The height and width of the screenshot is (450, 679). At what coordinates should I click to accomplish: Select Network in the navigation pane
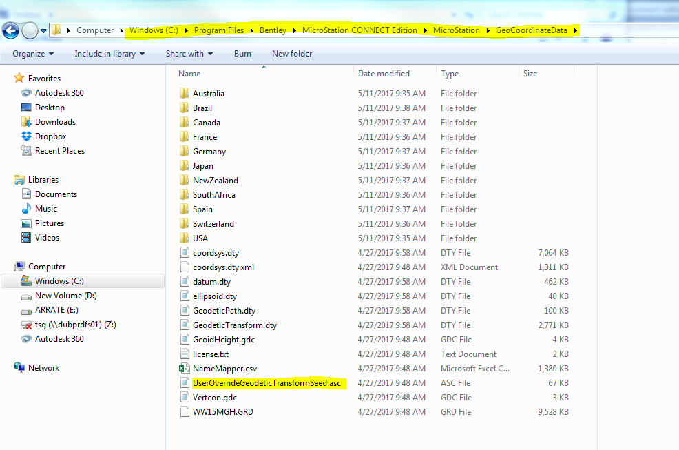[36, 367]
